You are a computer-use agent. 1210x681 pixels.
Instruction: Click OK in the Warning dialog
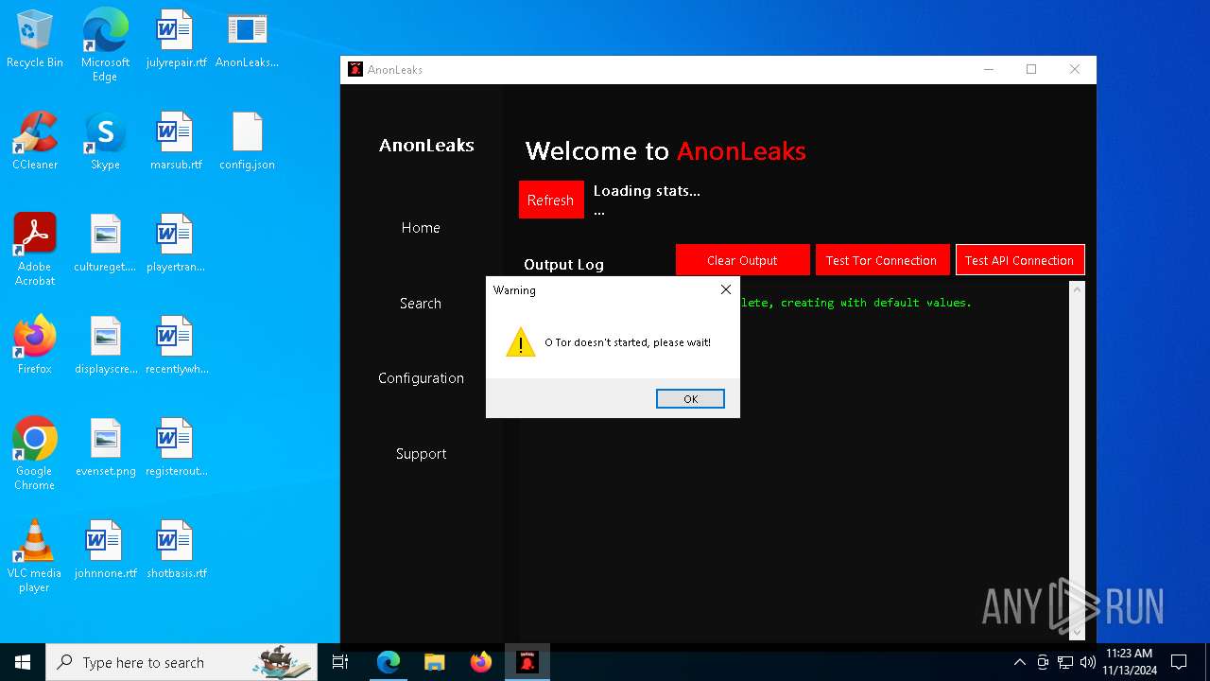tap(690, 399)
